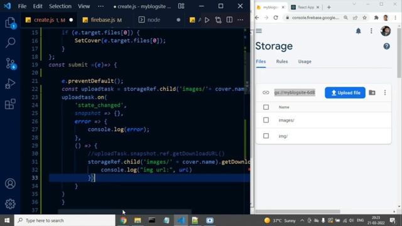The height and width of the screenshot is (226, 402).
Task: Select all files checkbox in Name header
Action: [x=266, y=107]
